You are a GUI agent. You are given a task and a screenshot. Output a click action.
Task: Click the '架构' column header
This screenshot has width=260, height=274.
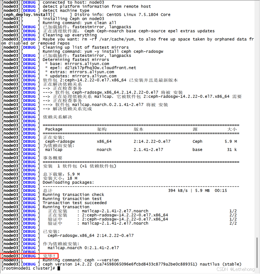coord(102,129)
